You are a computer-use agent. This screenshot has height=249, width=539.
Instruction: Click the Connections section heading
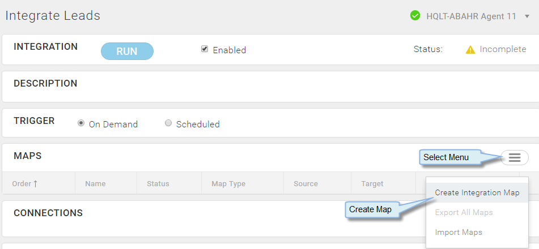coord(48,213)
